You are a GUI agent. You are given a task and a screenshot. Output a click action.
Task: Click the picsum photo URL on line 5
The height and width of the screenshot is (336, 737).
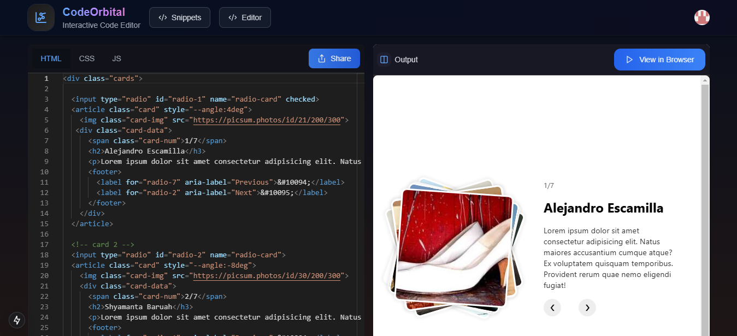(x=267, y=120)
